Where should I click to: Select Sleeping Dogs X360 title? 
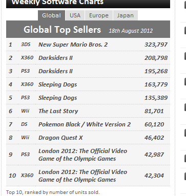pyautogui.click(x=58, y=84)
